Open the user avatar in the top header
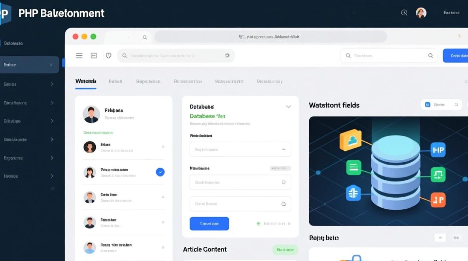The width and height of the screenshot is (468, 261). 421,13
